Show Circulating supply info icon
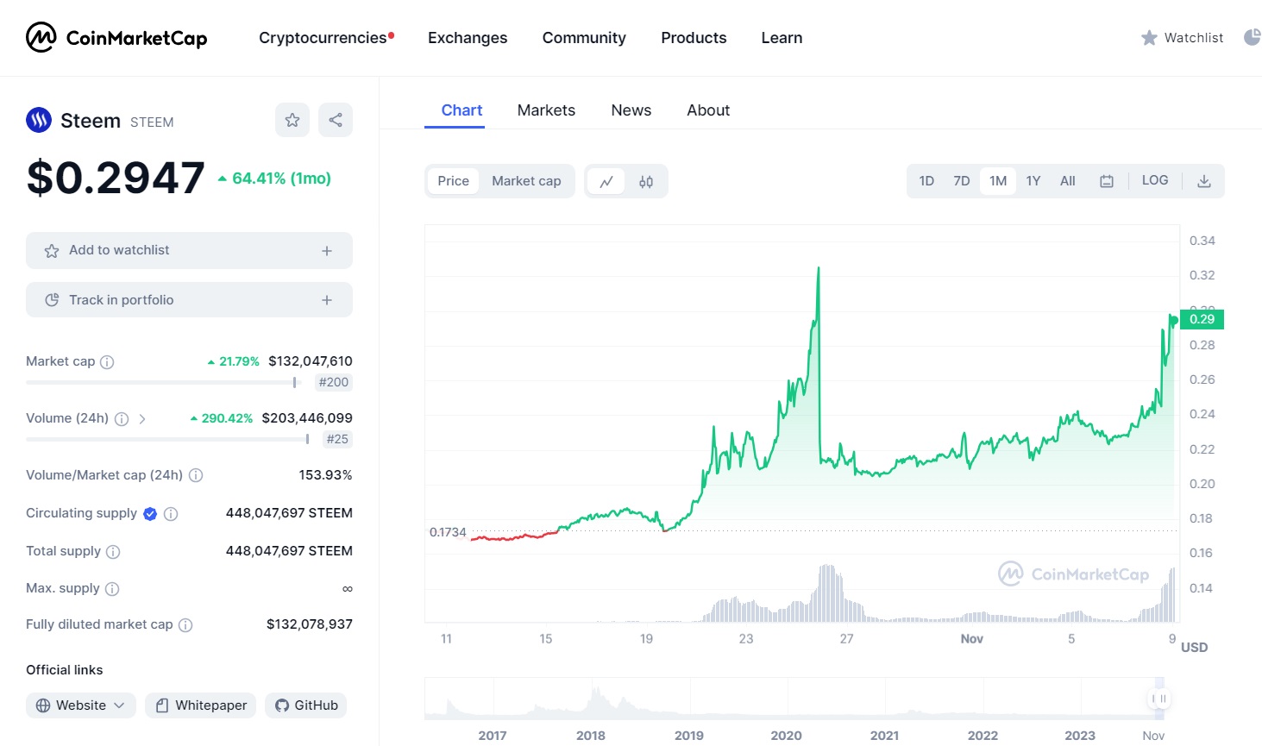1262x746 pixels. click(171, 514)
